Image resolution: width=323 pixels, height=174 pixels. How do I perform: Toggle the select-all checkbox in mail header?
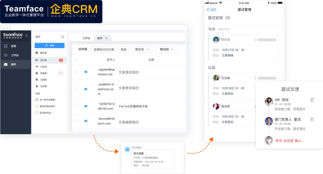76,60
